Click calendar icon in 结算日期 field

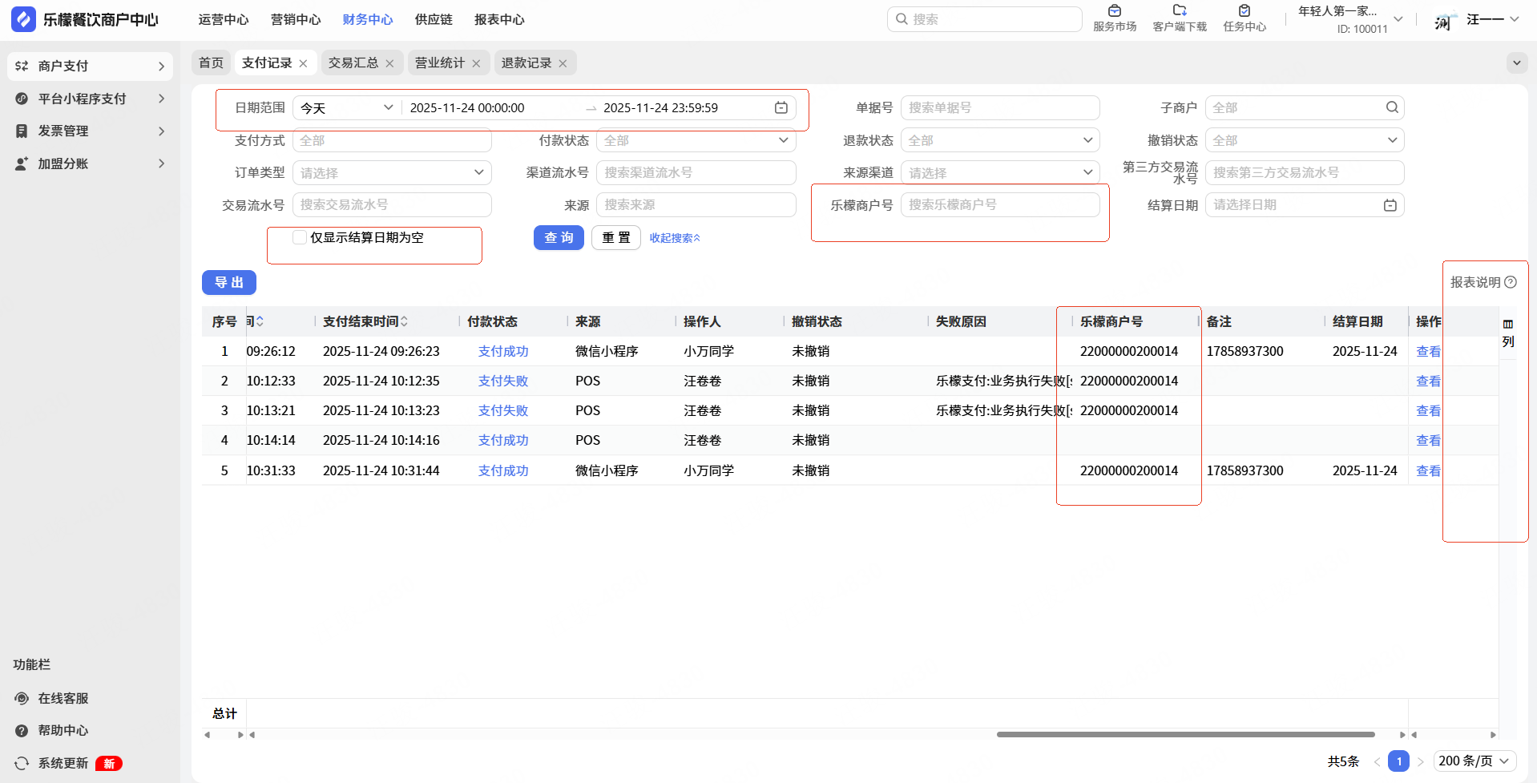pos(1390,205)
